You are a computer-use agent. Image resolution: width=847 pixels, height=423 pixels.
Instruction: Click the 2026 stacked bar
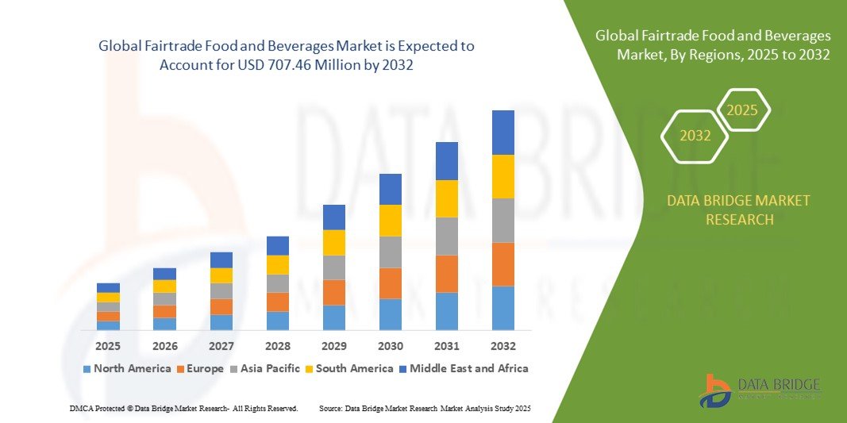click(165, 298)
